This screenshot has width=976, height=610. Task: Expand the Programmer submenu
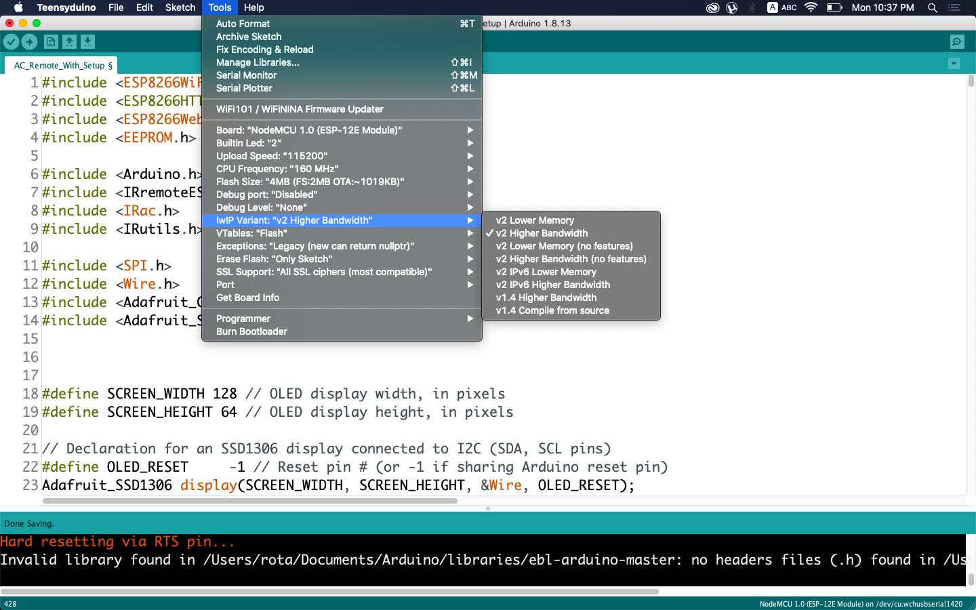[342, 319]
